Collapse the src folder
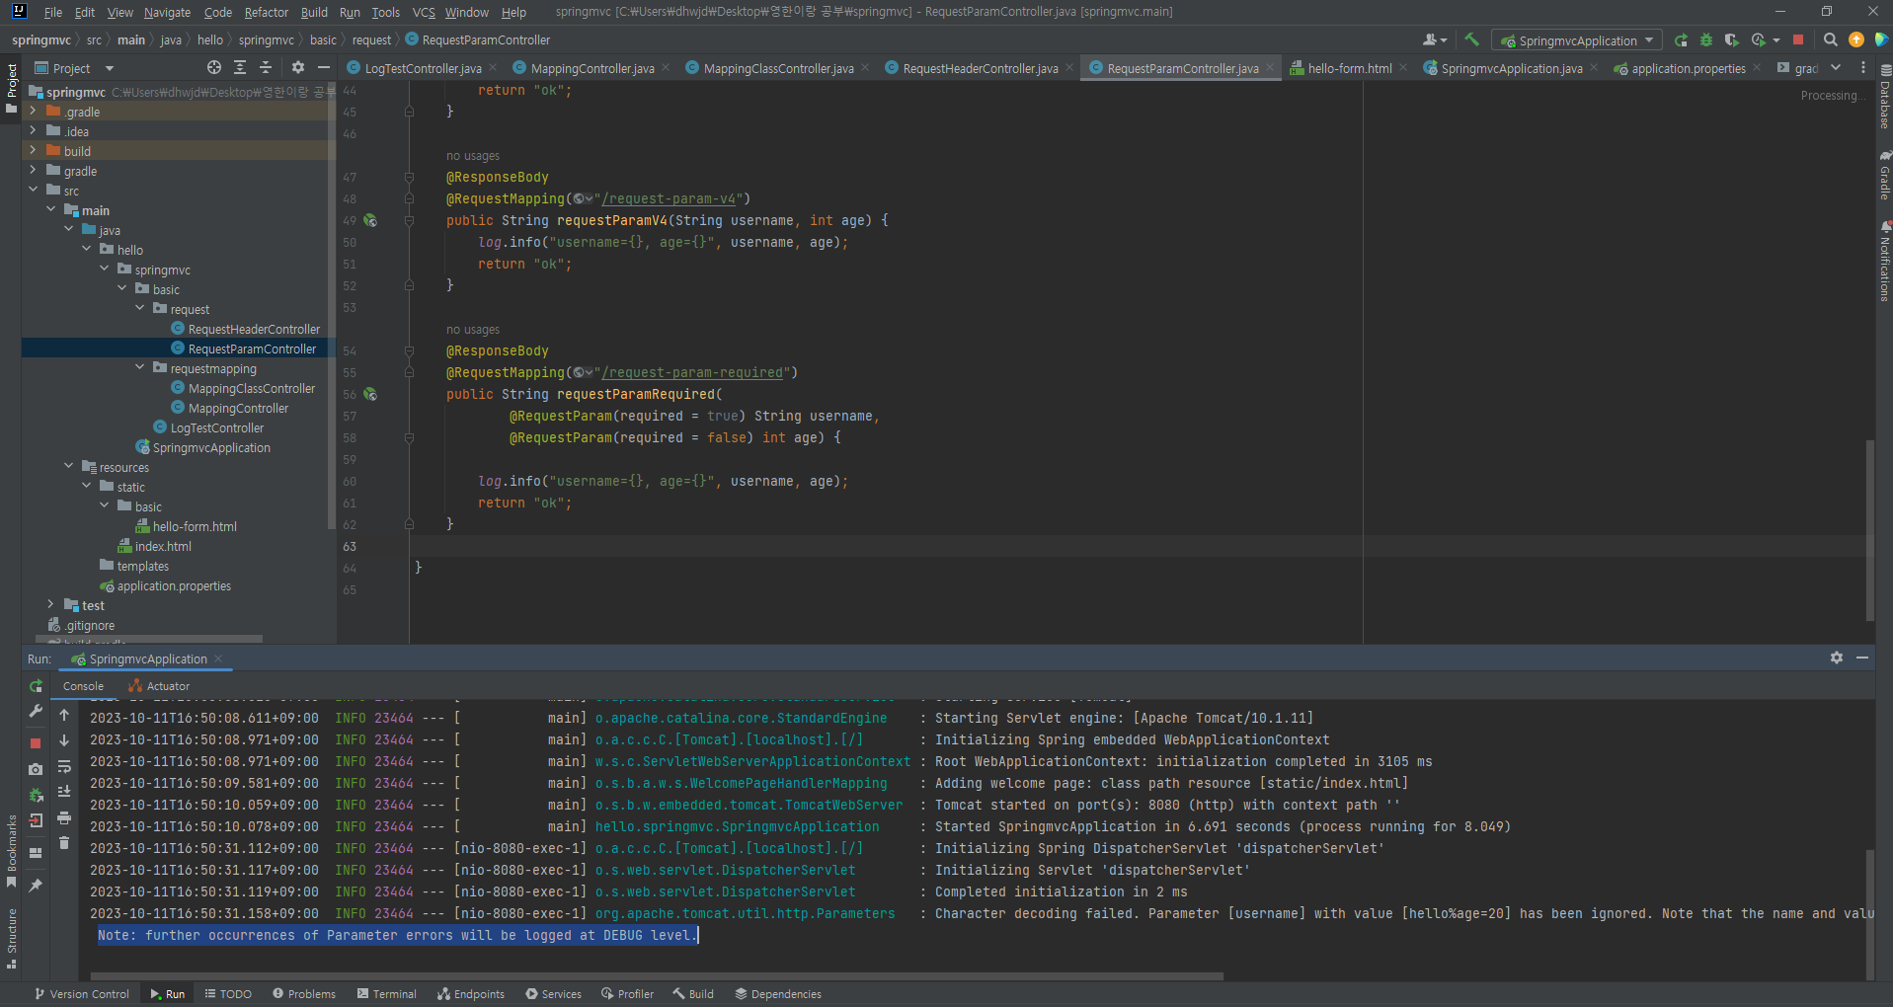Screen dimensions: 1893x1007 point(33,191)
